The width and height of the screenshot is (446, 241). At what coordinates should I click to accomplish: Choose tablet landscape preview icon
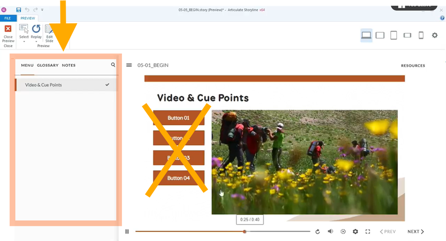point(380,35)
